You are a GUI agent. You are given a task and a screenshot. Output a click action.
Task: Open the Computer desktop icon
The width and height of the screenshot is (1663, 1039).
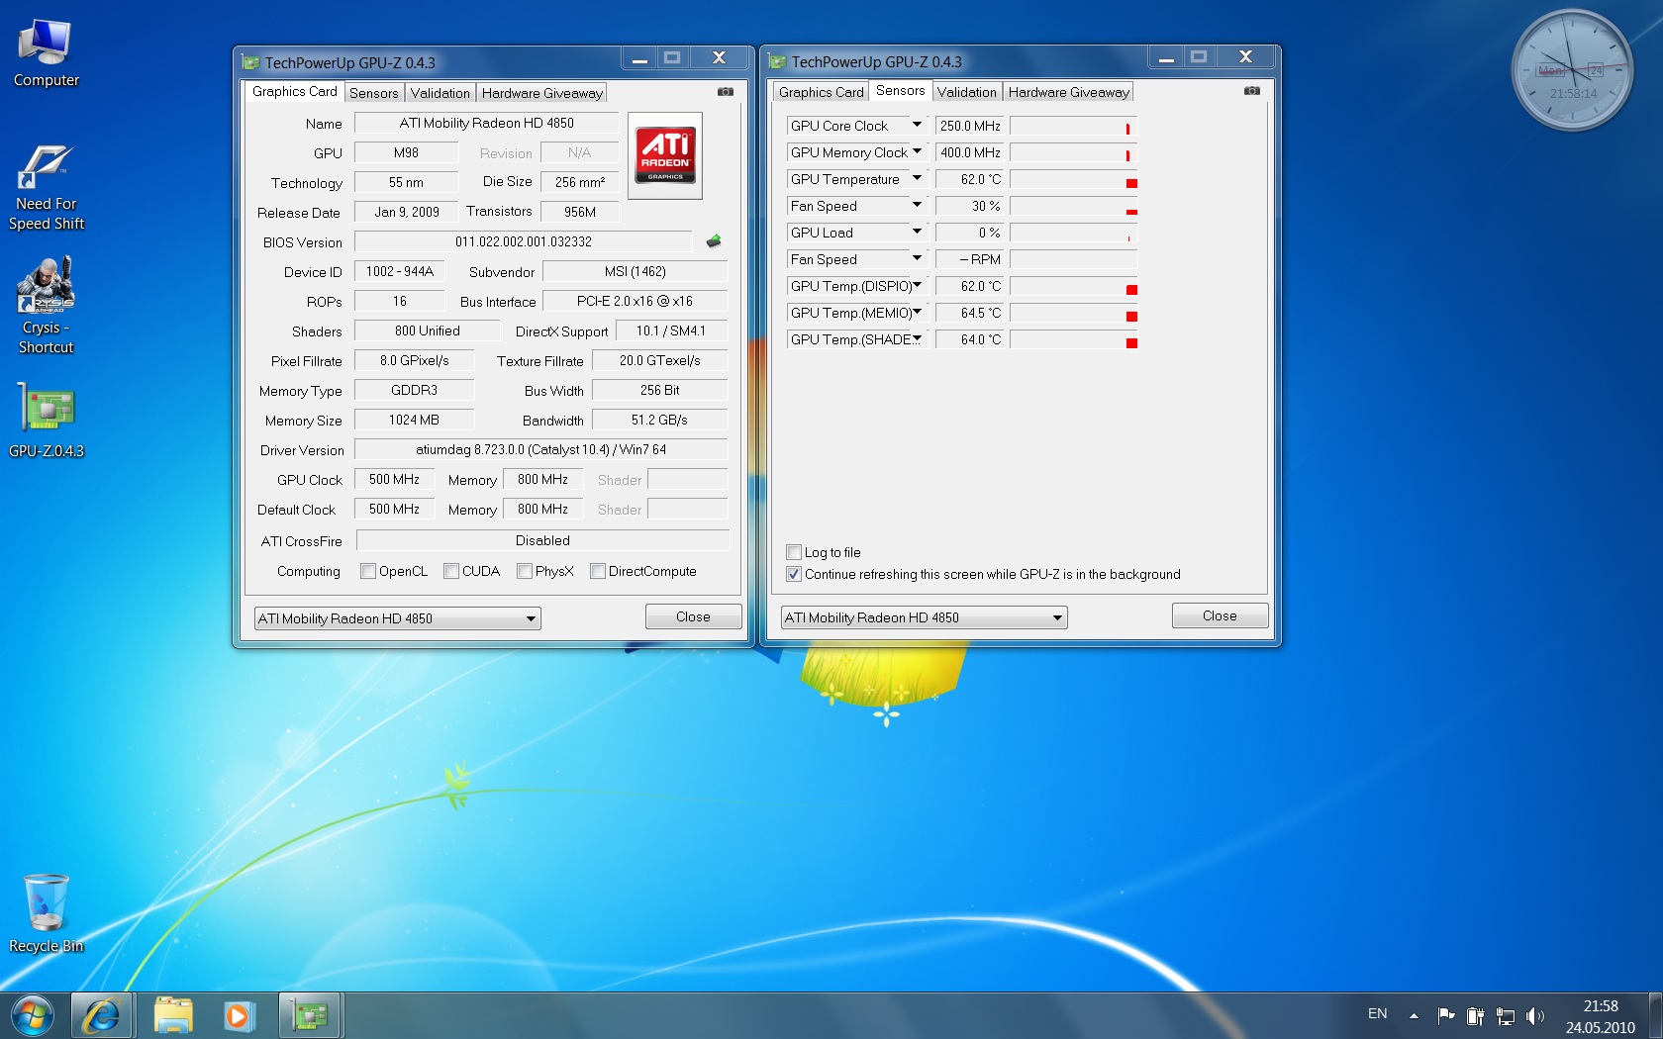[x=46, y=54]
